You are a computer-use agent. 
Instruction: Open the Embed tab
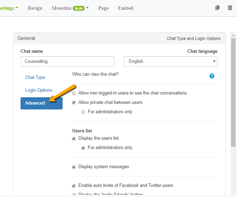[125, 8]
